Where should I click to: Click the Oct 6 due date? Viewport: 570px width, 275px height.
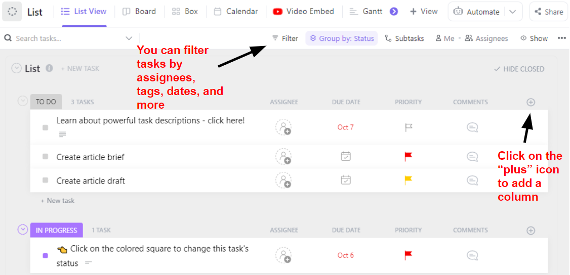[345, 255]
